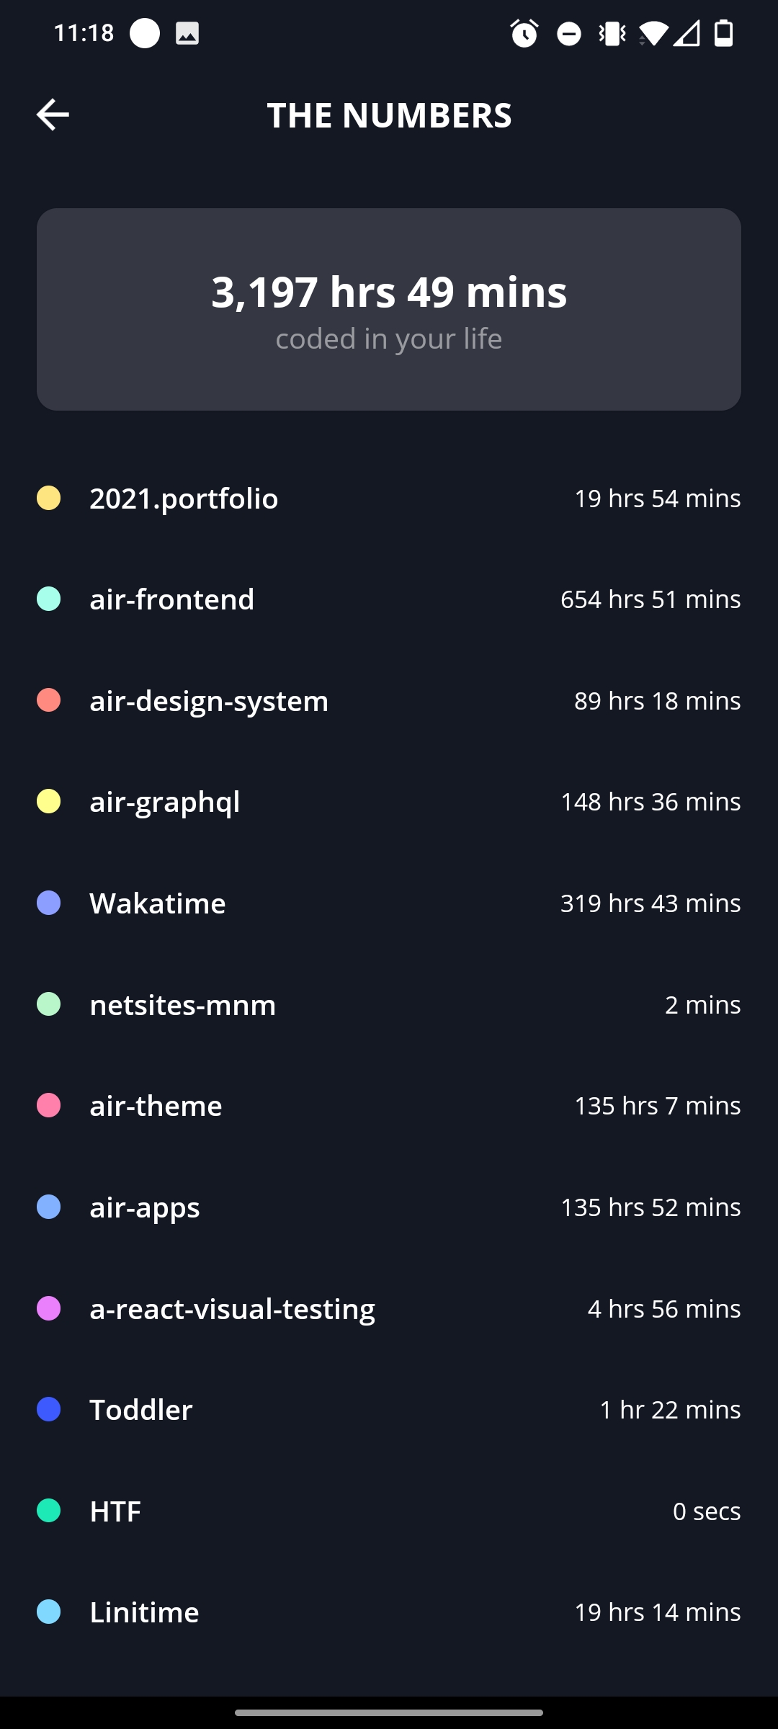Tap the do-not-disturb status icon

569,33
